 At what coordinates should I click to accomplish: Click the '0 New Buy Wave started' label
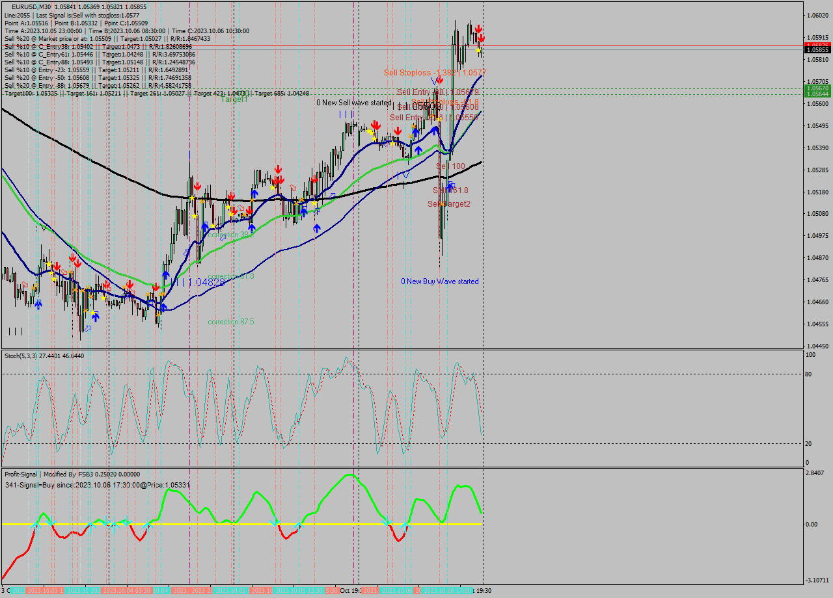[439, 281]
